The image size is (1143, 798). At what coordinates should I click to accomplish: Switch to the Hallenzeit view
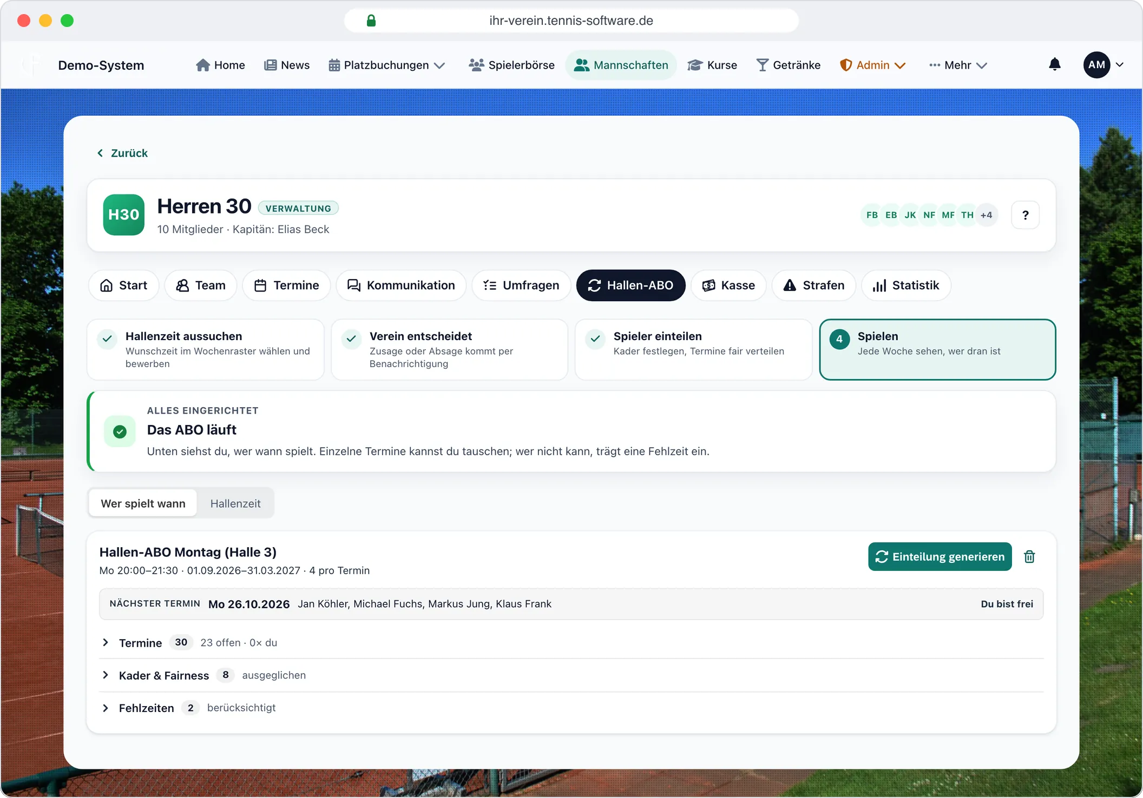click(235, 503)
